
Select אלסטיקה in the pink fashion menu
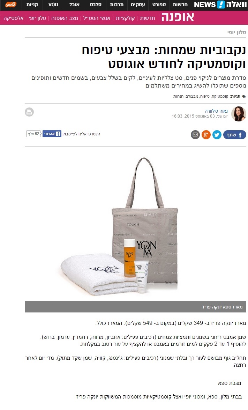14,18
